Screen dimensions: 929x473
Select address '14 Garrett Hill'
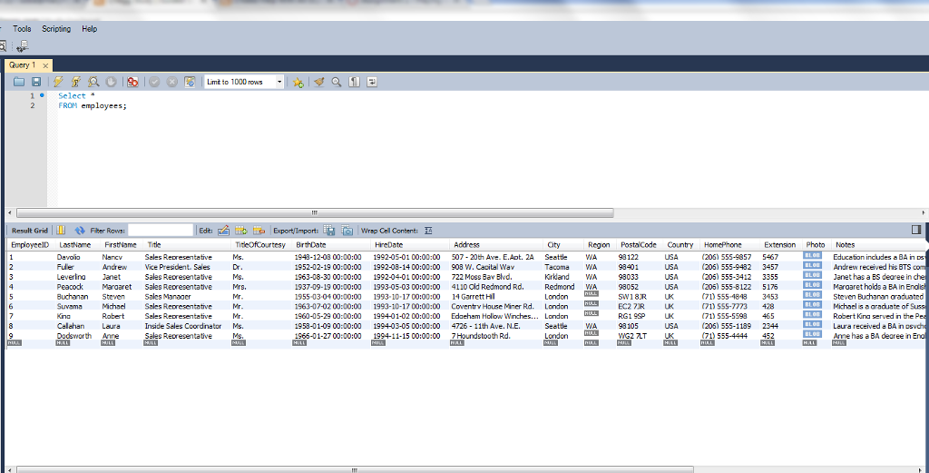pyautogui.click(x=473, y=296)
